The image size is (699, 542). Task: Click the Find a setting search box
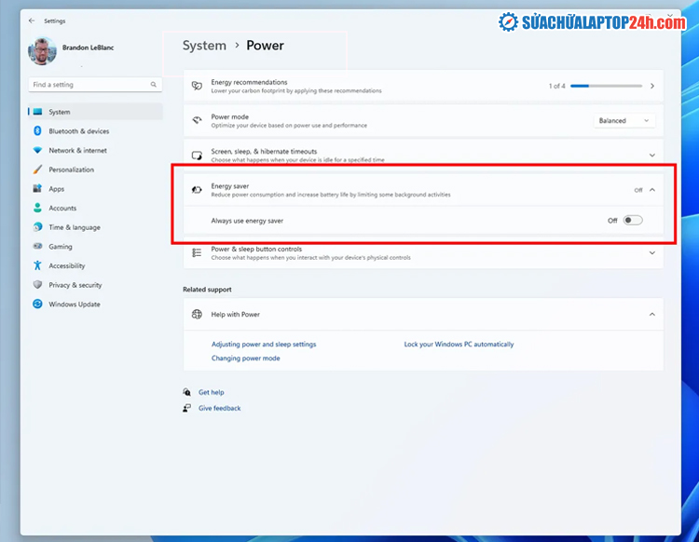point(95,85)
